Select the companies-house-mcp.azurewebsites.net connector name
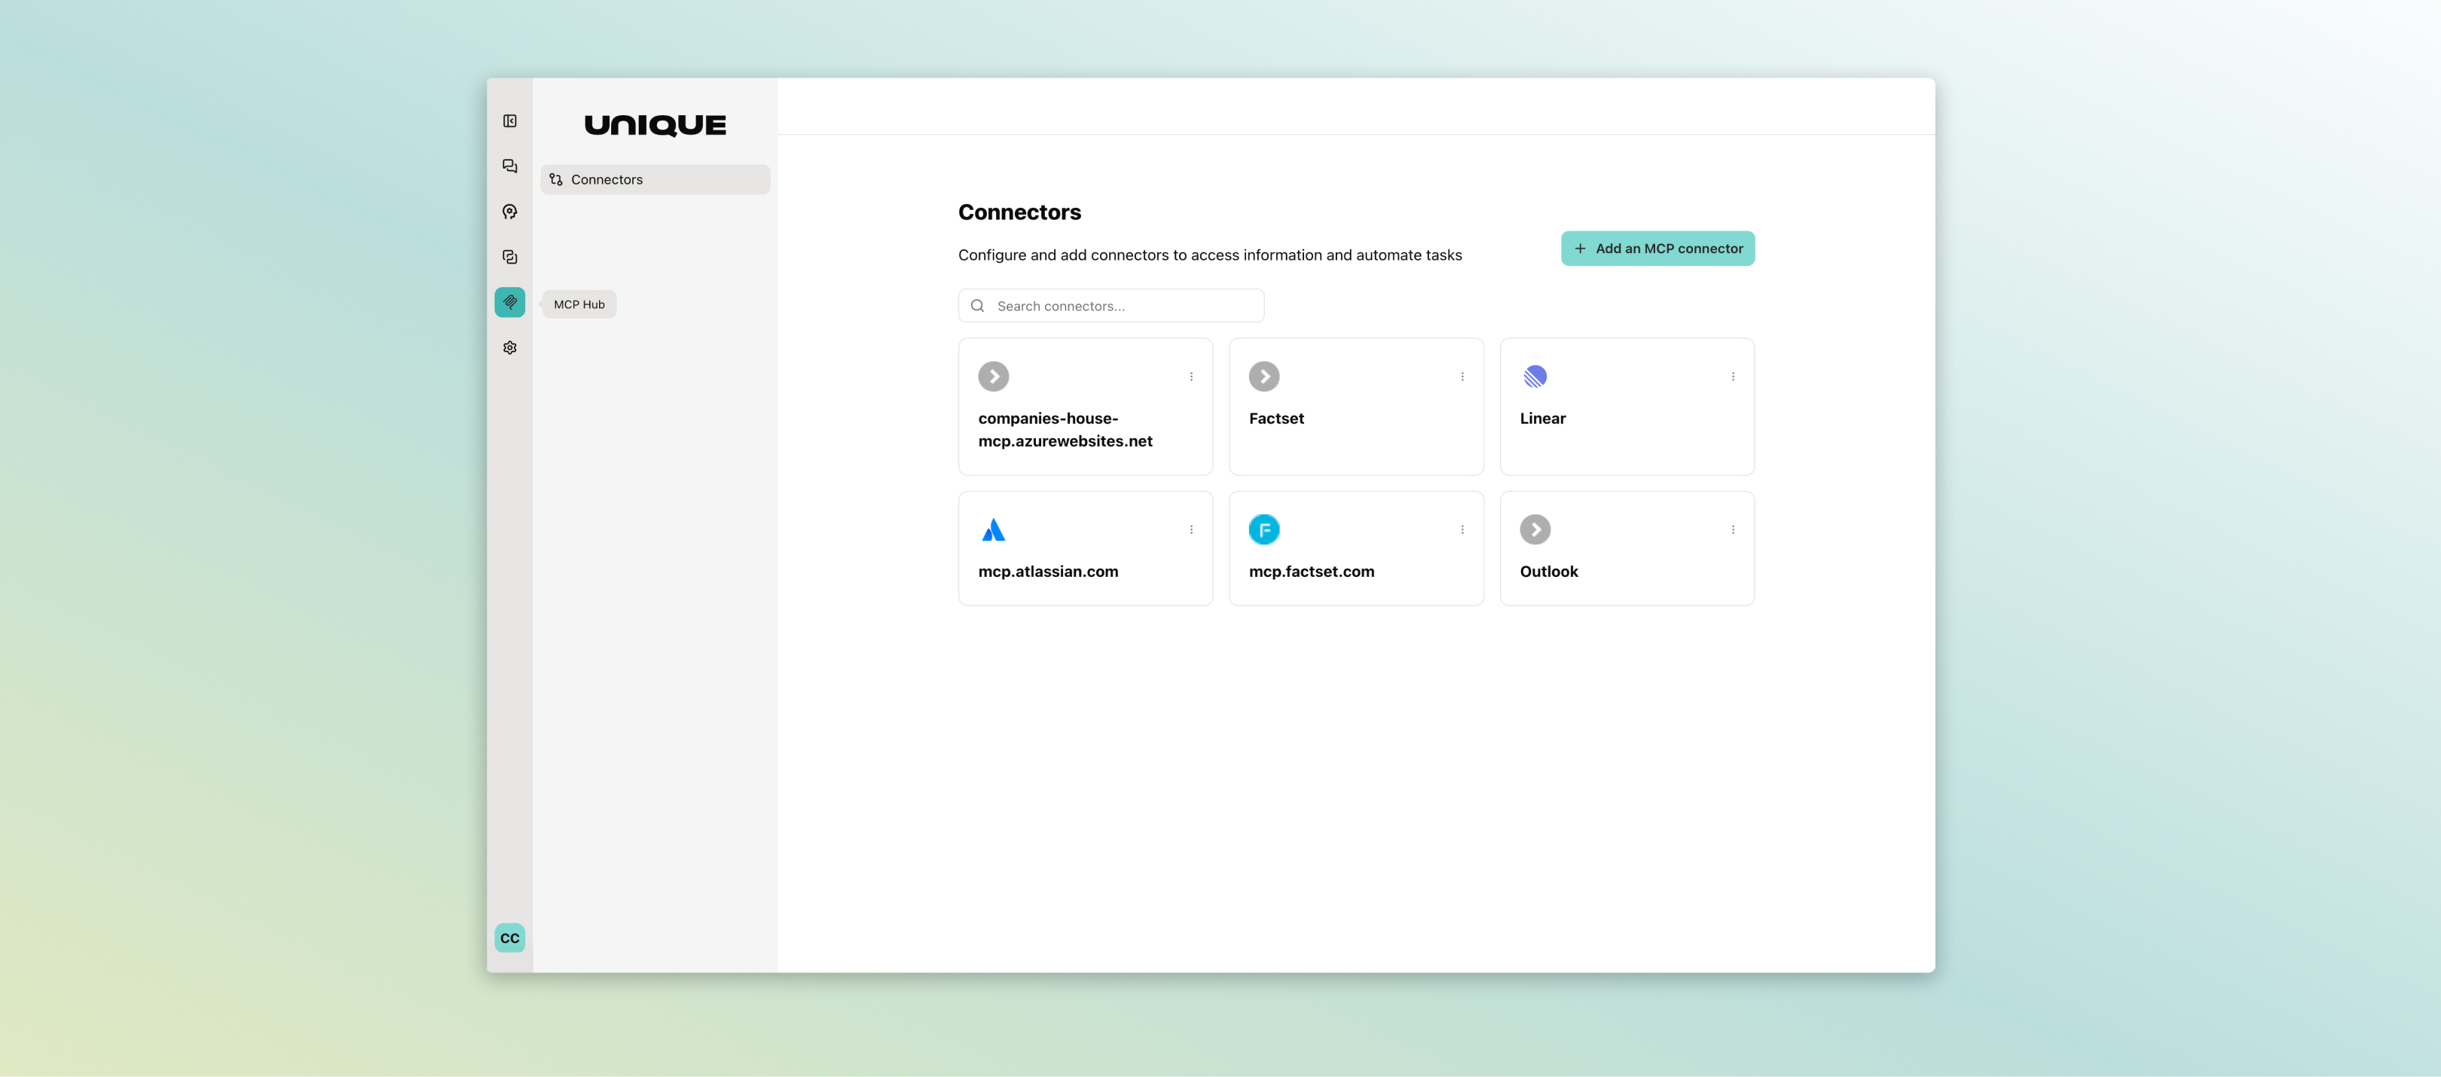Image resolution: width=2441 pixels, height=1077 pixels. click(x=1065, y=430)
